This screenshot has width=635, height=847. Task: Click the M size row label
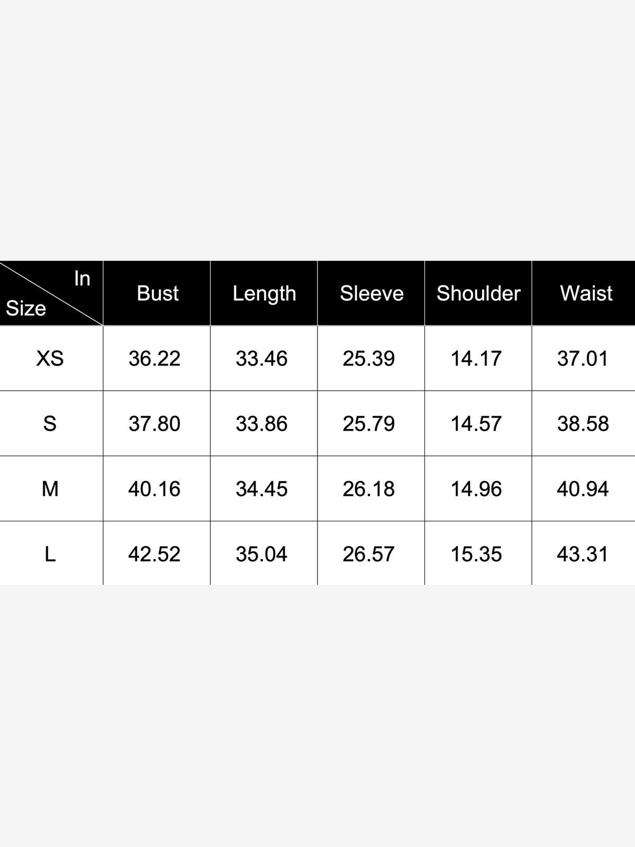click(x=50, y=489)
